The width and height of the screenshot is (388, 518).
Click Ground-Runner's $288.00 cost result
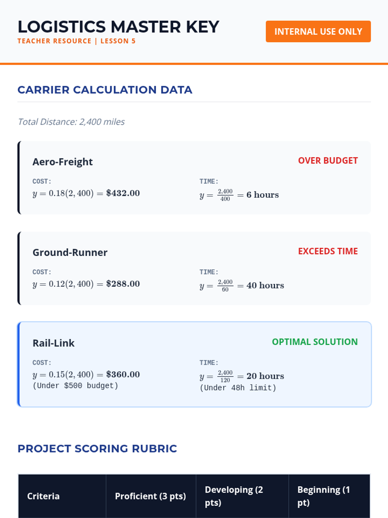[123, 284]
